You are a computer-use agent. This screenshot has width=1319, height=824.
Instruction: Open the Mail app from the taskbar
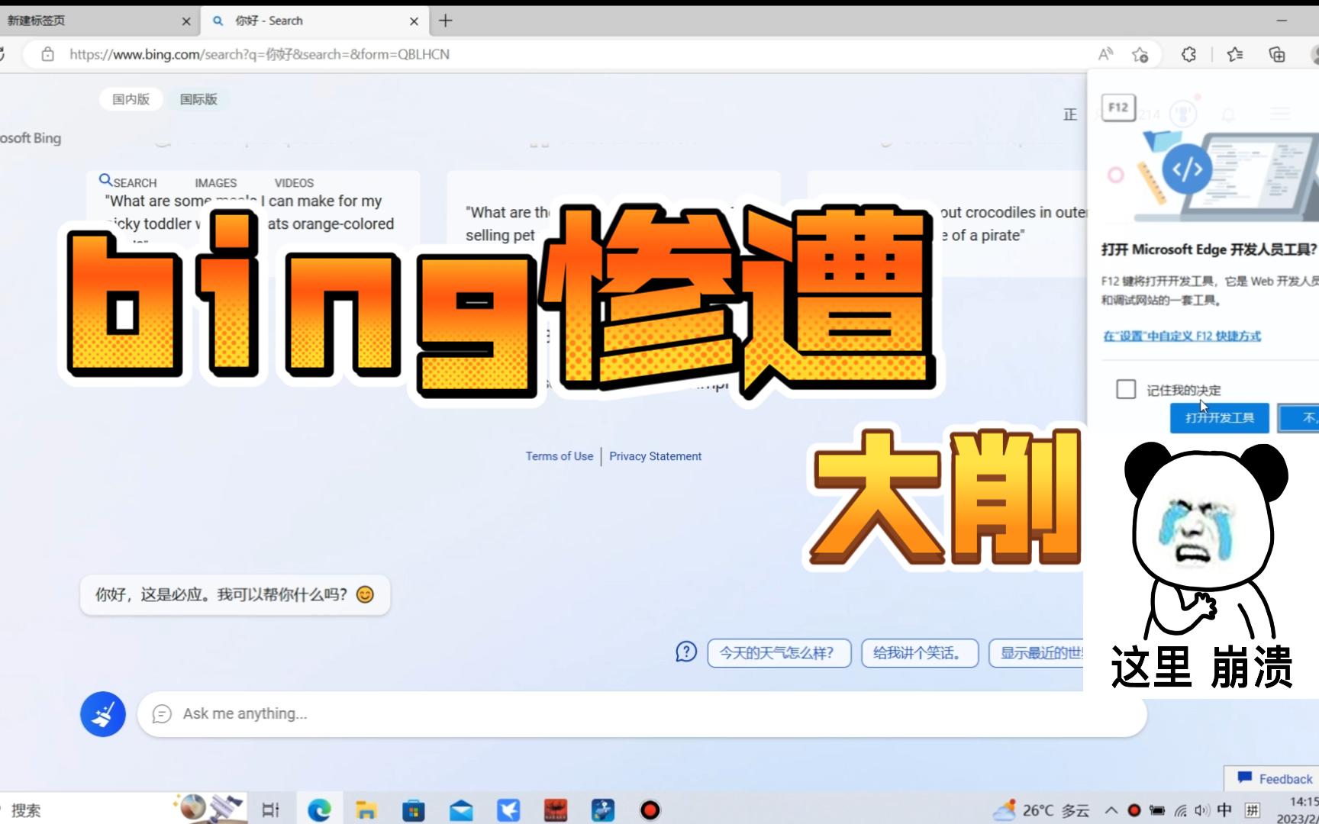(x=461, y=810)
